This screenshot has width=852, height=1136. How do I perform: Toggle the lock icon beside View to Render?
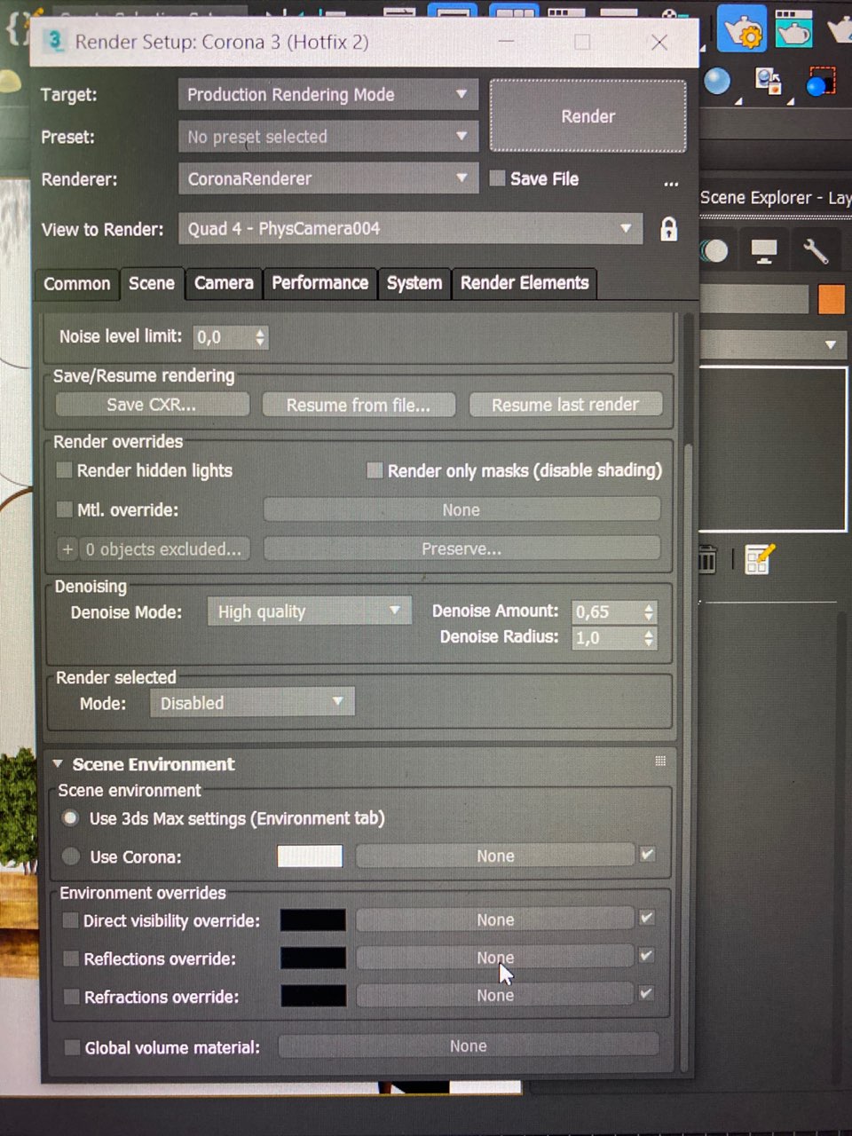click(668, 229)
